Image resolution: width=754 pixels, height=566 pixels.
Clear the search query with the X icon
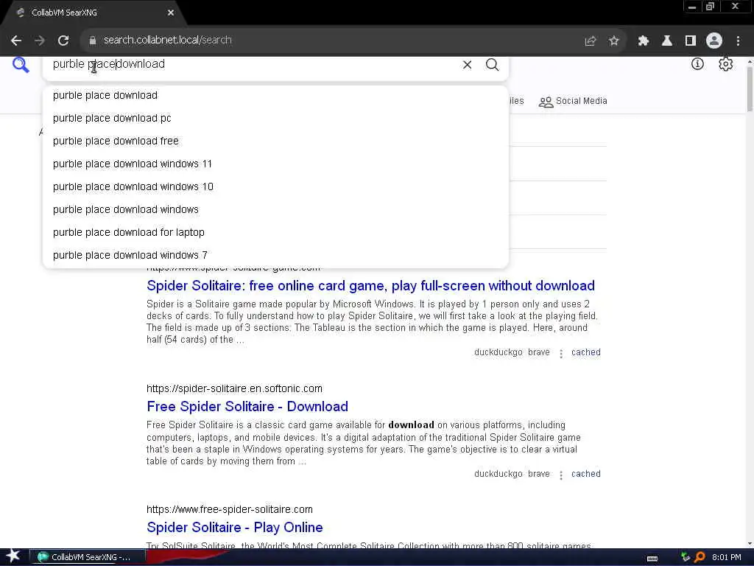tap(467, 65)
